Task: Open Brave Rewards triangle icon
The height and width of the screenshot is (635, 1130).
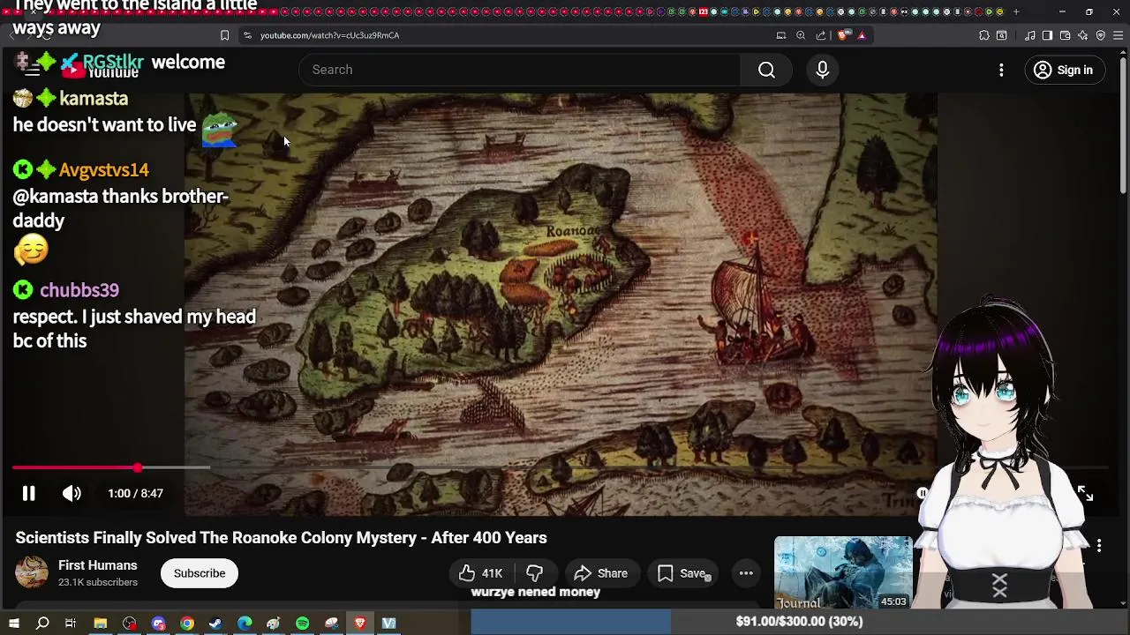Action: [x=862, y=35]
